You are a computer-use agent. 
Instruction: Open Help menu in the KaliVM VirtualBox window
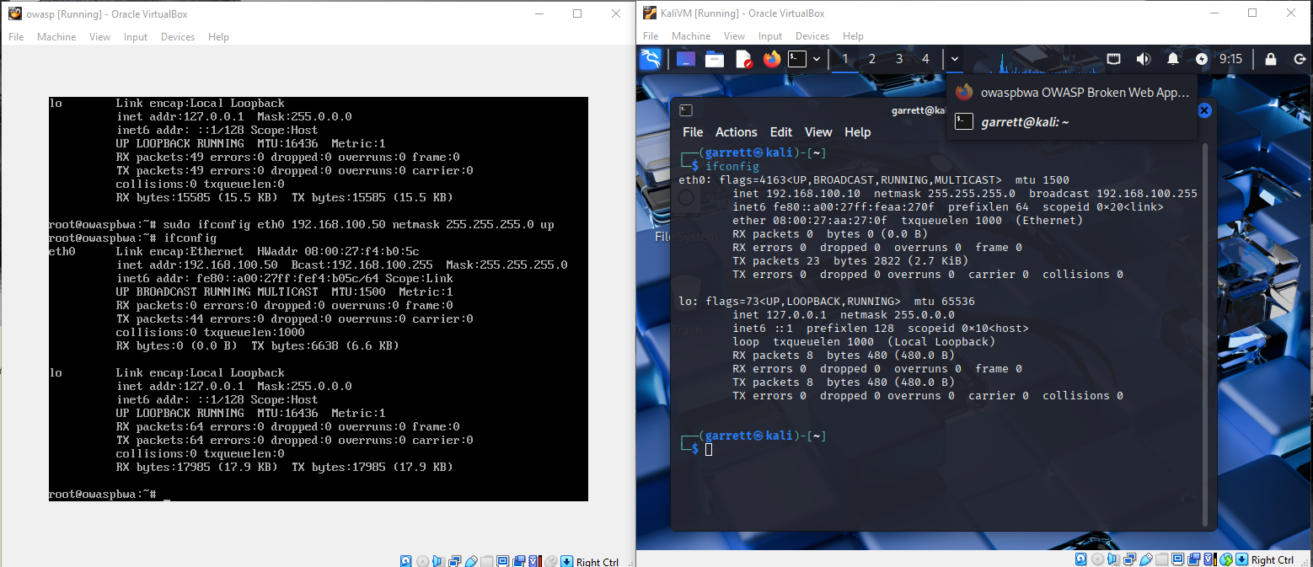(x=853, y=36)
